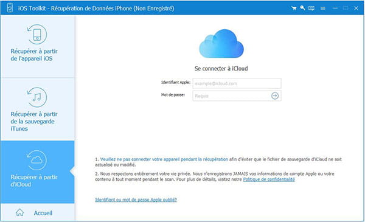Click the iTunes music note recovery icon
This screenshot has width=365, height=222.
click(x=37, y=97)
